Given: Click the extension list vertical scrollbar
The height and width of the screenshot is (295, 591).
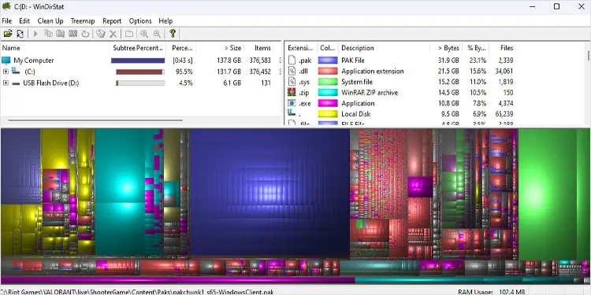Looking at the screenshot, I should click(x=588, y=56).
